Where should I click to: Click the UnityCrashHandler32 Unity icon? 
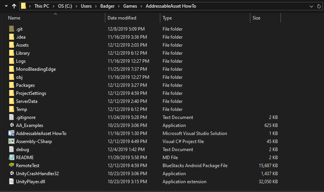pos(11,173)
